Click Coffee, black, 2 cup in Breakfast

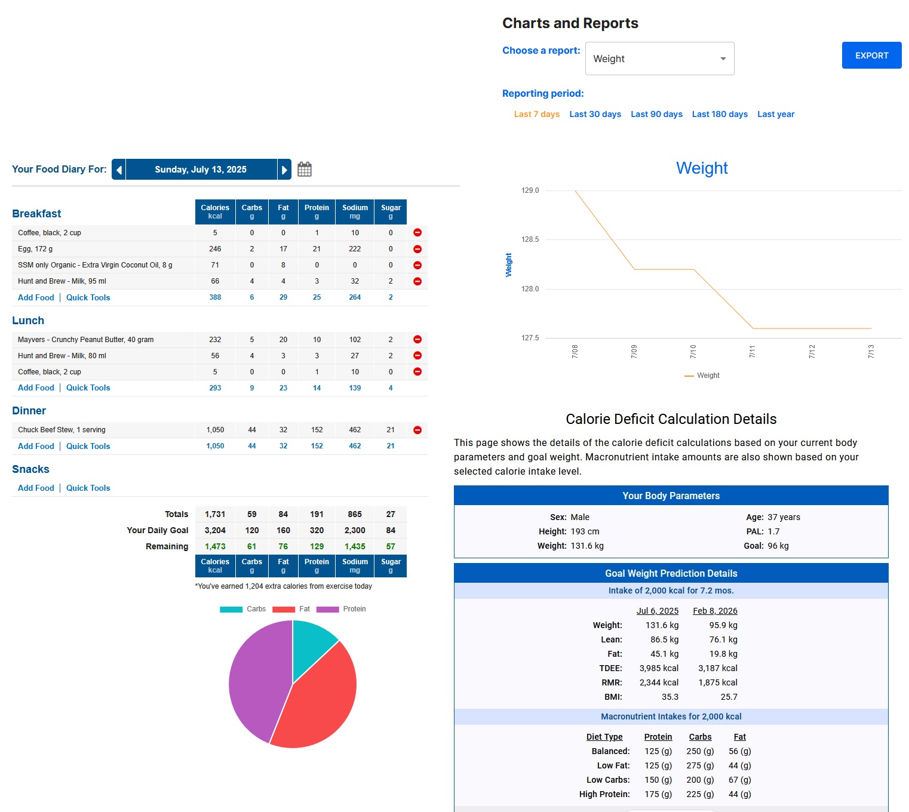50,233
